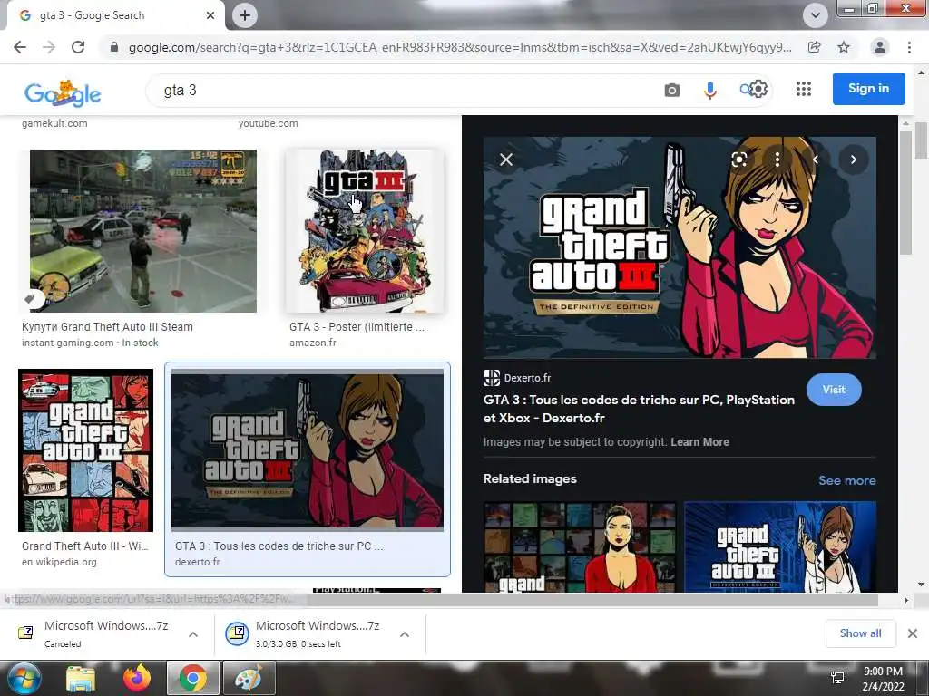Open Paint from the taskbar
Viewport: 929px width, 696px height.
point(249,678)
